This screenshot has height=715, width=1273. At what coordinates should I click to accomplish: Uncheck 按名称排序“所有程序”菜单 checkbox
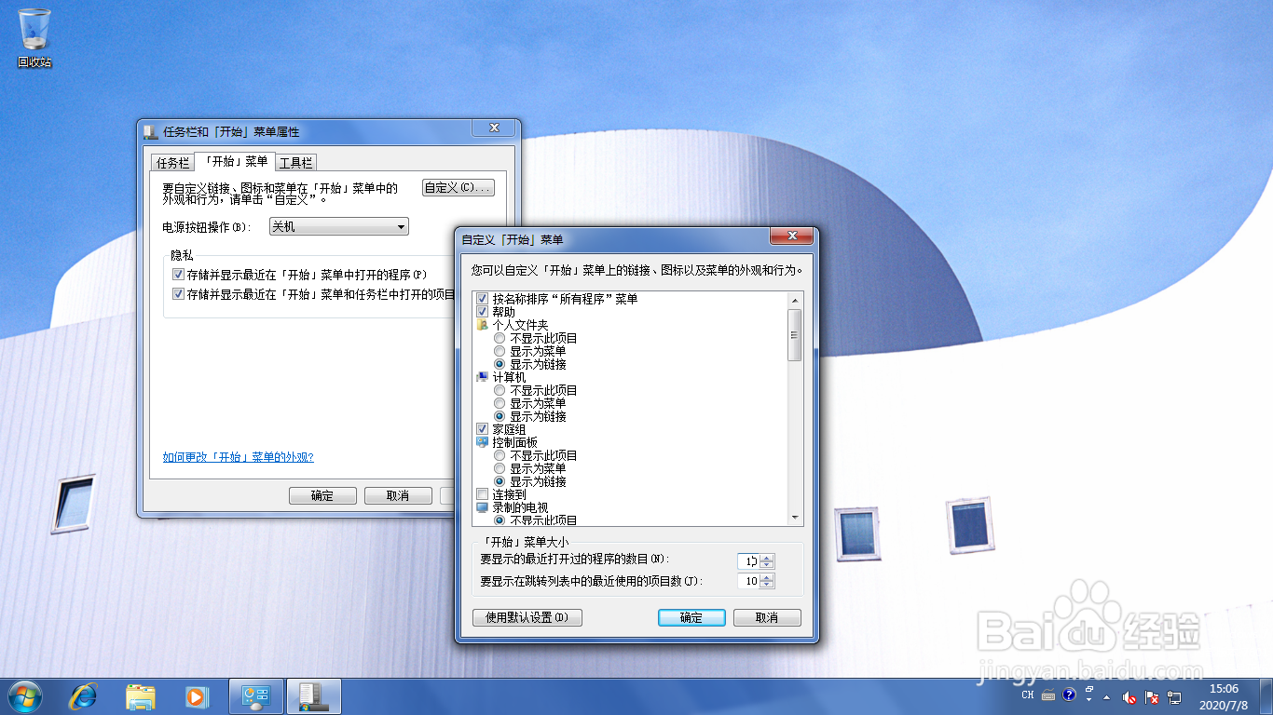(482, 299)
